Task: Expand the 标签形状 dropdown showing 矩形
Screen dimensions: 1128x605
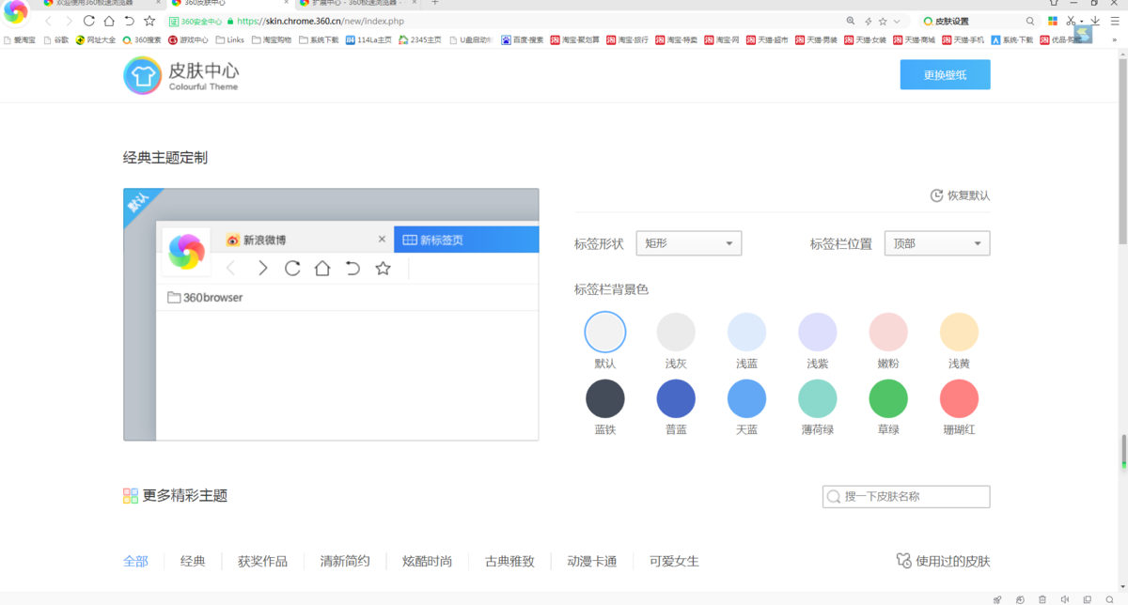Action: click(x=689, y=243)
